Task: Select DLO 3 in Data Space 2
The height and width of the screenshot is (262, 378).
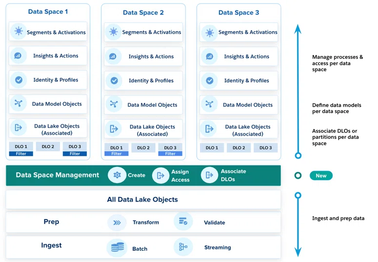Action: [x=170, y=148]
